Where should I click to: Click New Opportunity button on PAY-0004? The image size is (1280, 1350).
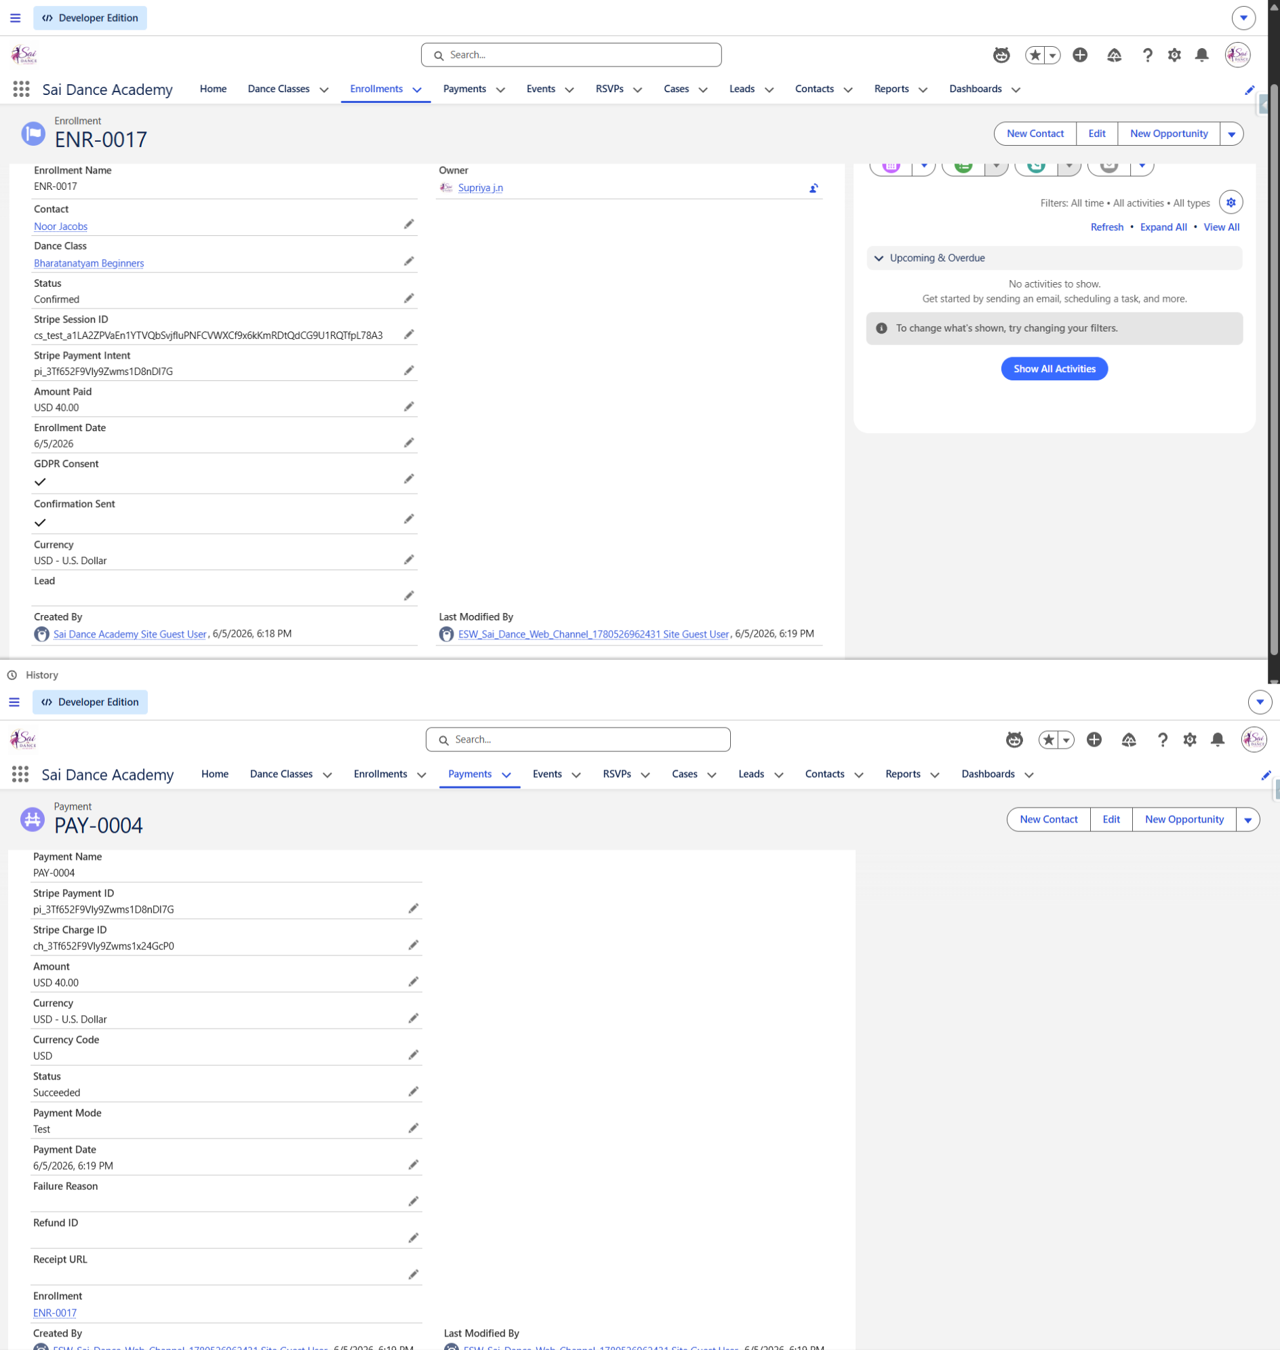(1184, 820)
